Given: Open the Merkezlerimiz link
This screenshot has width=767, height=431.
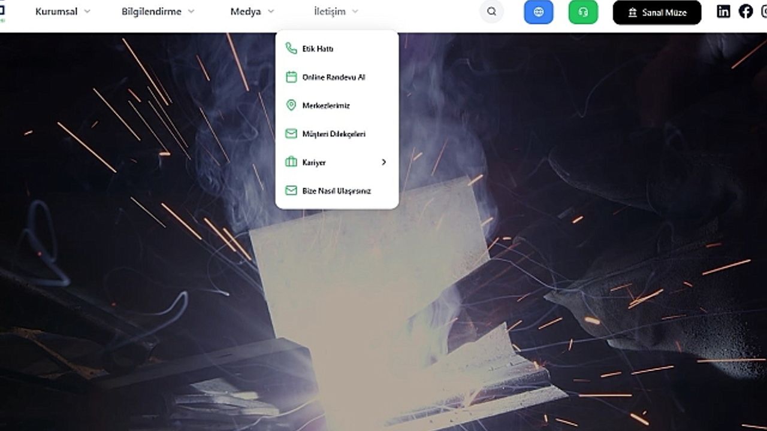Looking at the screenshot, I should point(326,105).
